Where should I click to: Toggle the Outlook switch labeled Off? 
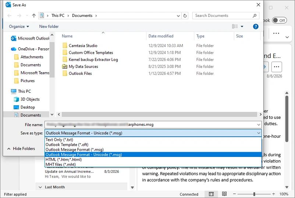pos(280,20)
